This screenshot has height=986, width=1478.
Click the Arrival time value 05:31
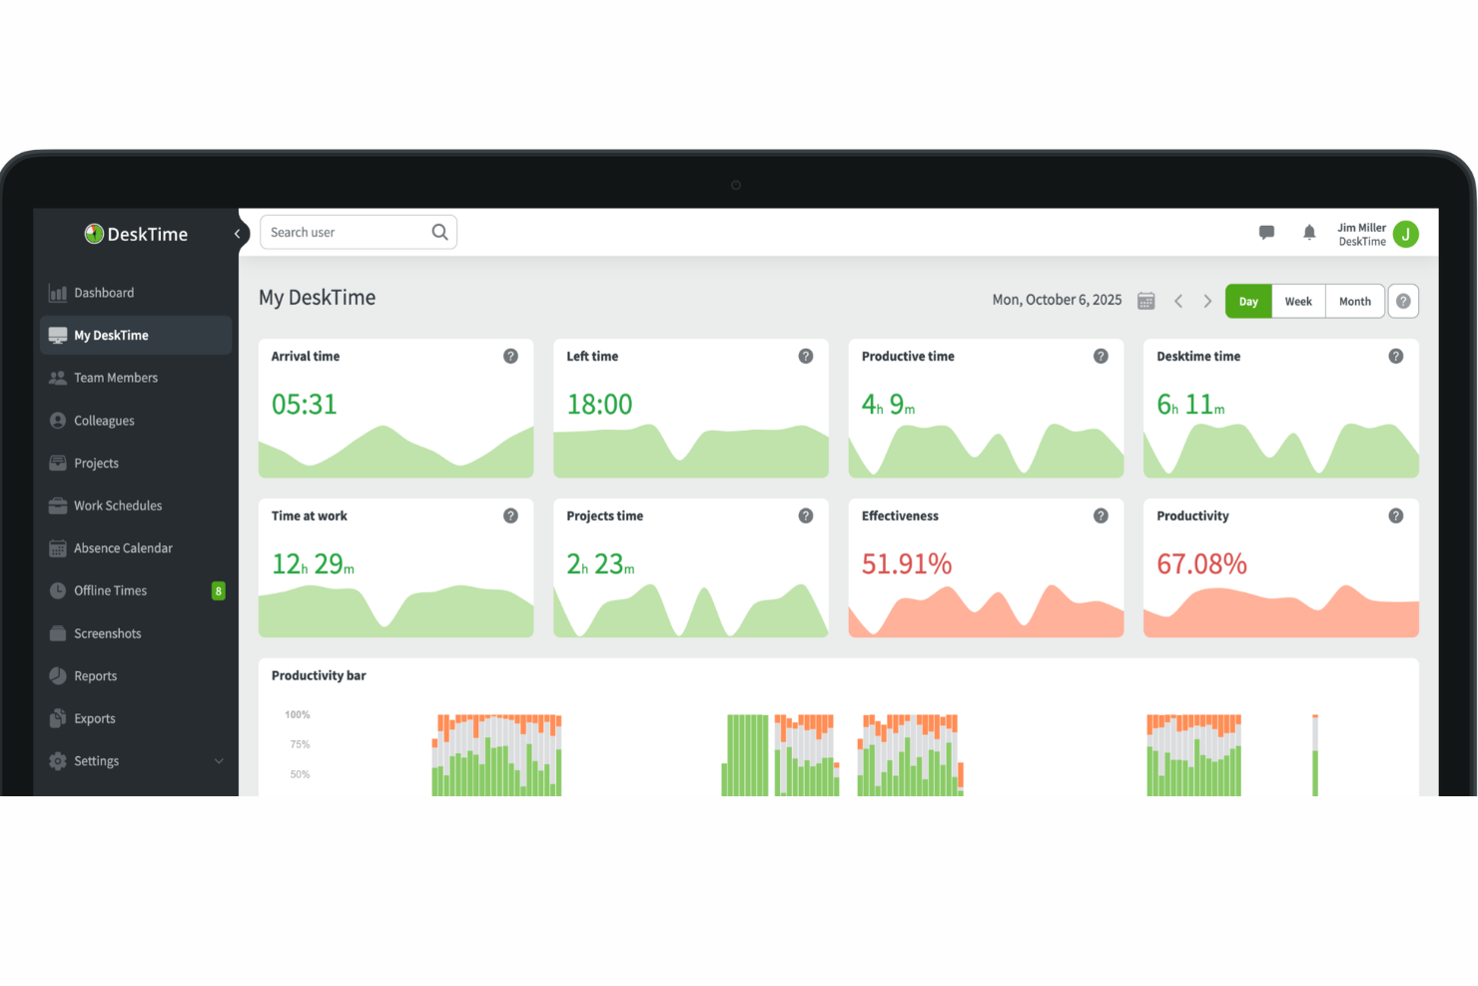point(305,405)
